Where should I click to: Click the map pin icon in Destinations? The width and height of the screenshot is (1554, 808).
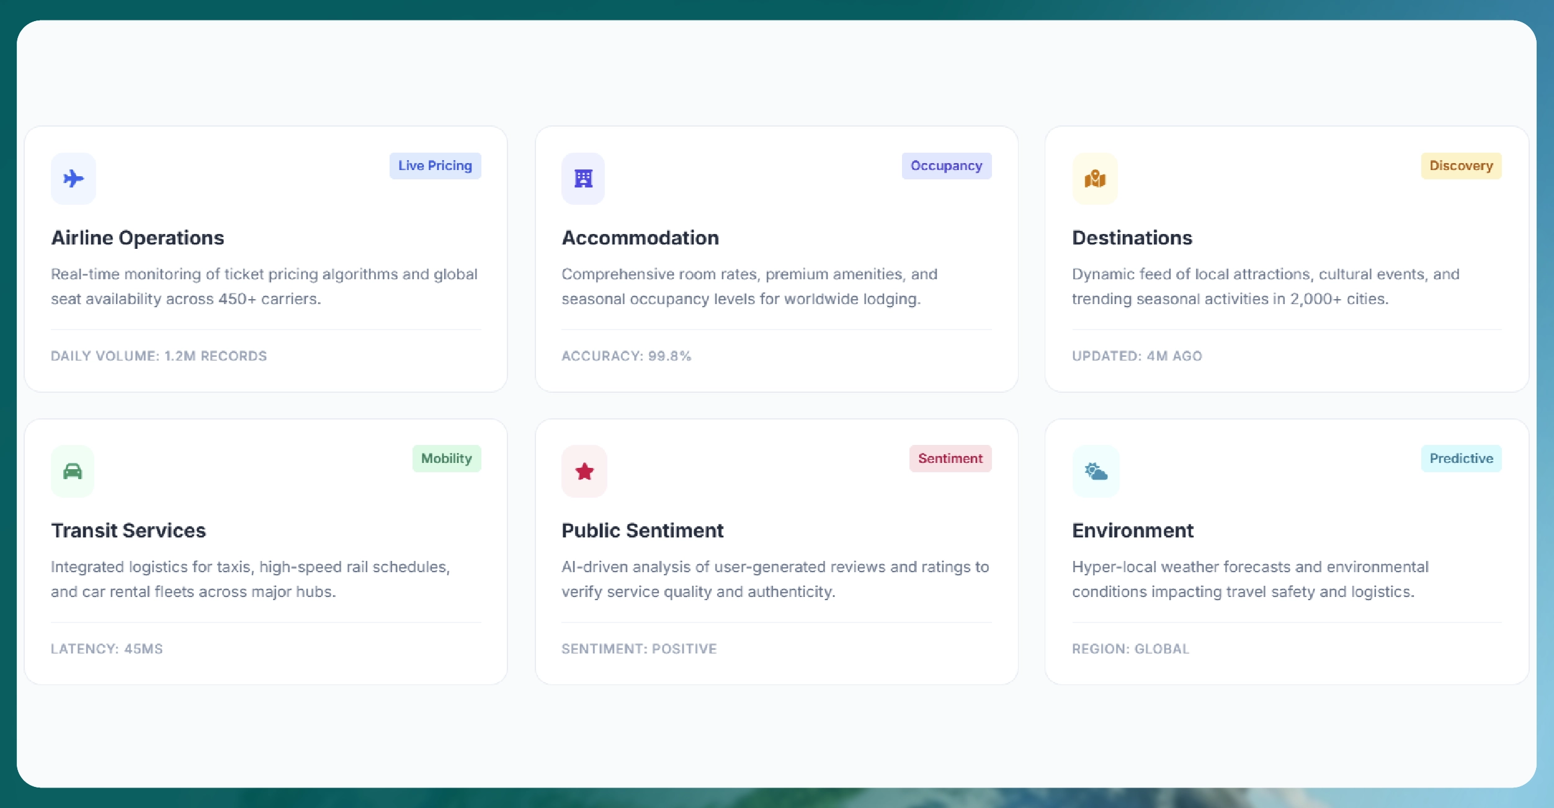(1095, 179)
